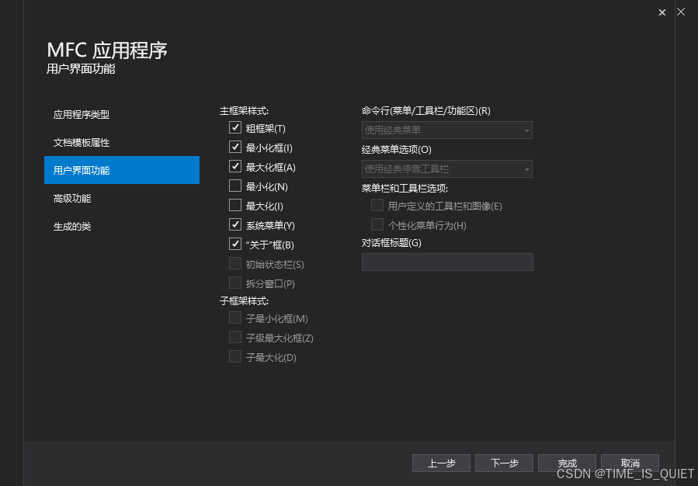Screen dimensions: 698x486
Task: Click the 子框架样式: heading
Action: click(244, 301)
